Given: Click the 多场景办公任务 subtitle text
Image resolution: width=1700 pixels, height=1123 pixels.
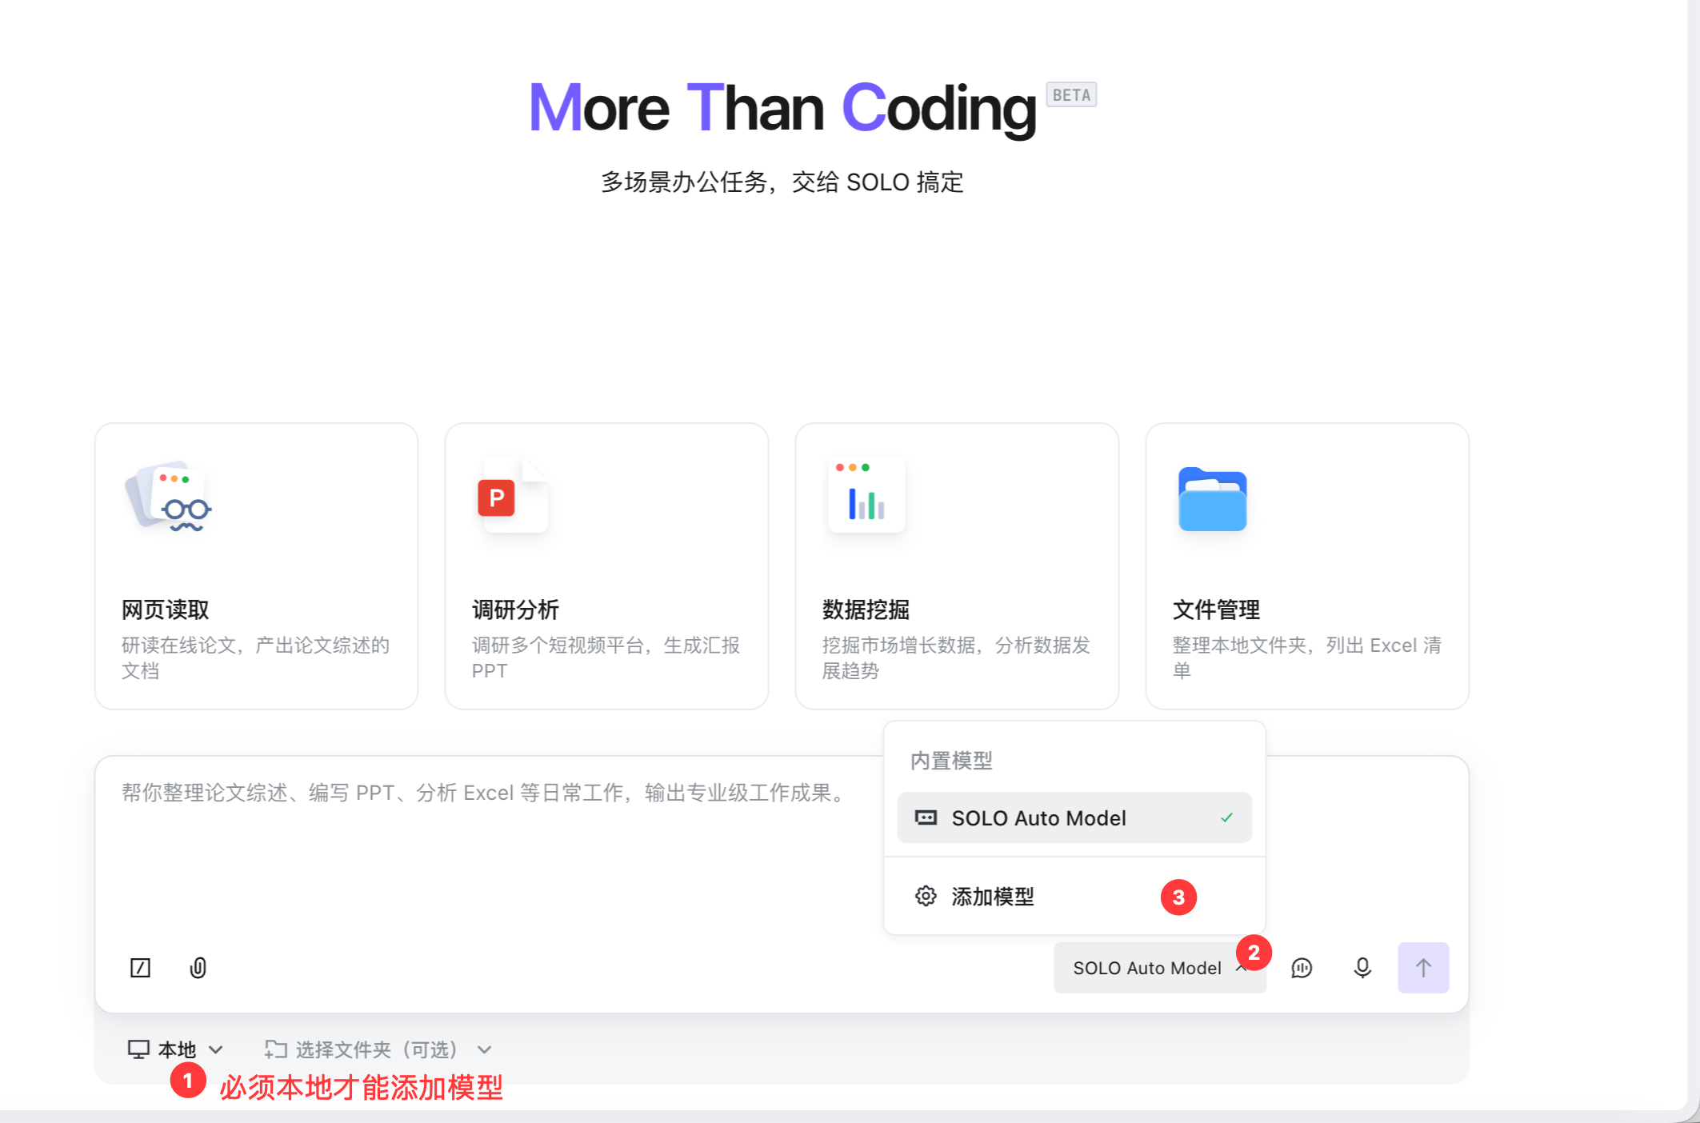Looking at the screenshot, I should (782, 182).
